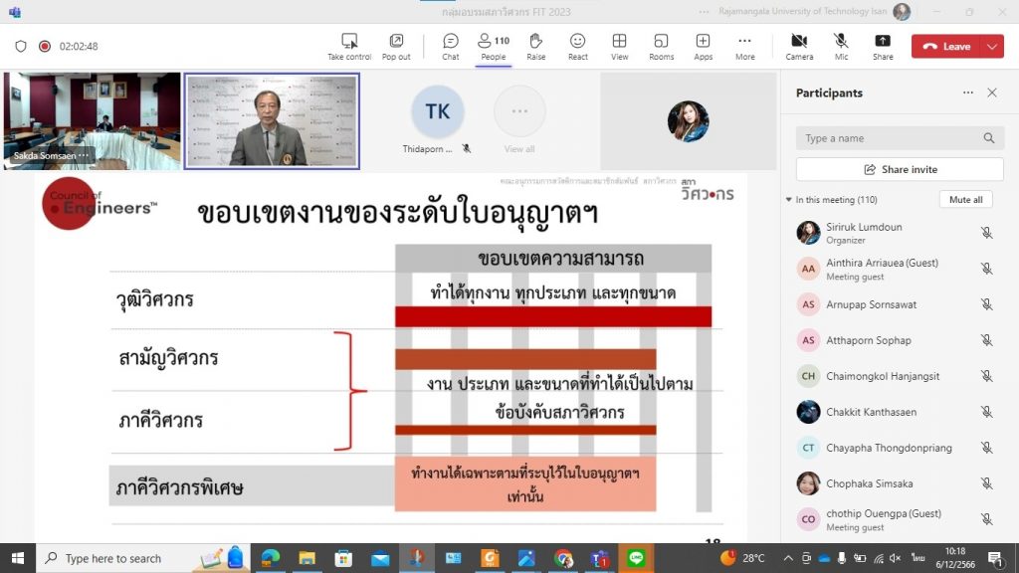Collapse the 'In this meeting (110)' list
Image resolution: width=1019 pixels, height=573 pixels.
tap(789, 200)
